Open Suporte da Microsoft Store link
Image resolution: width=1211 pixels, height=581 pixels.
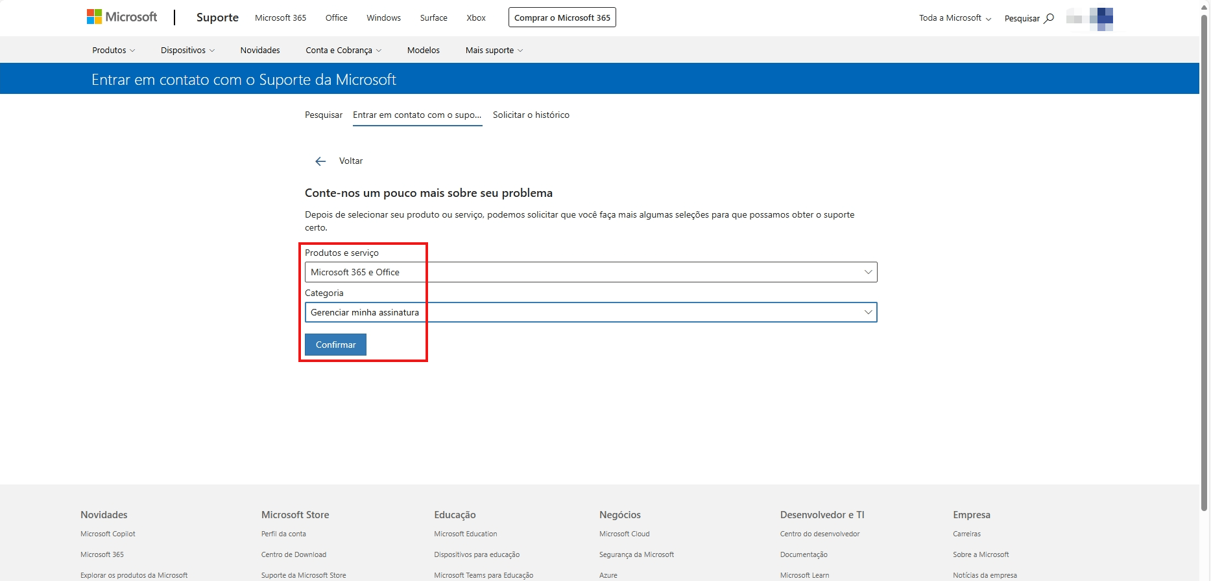(304, 575)
